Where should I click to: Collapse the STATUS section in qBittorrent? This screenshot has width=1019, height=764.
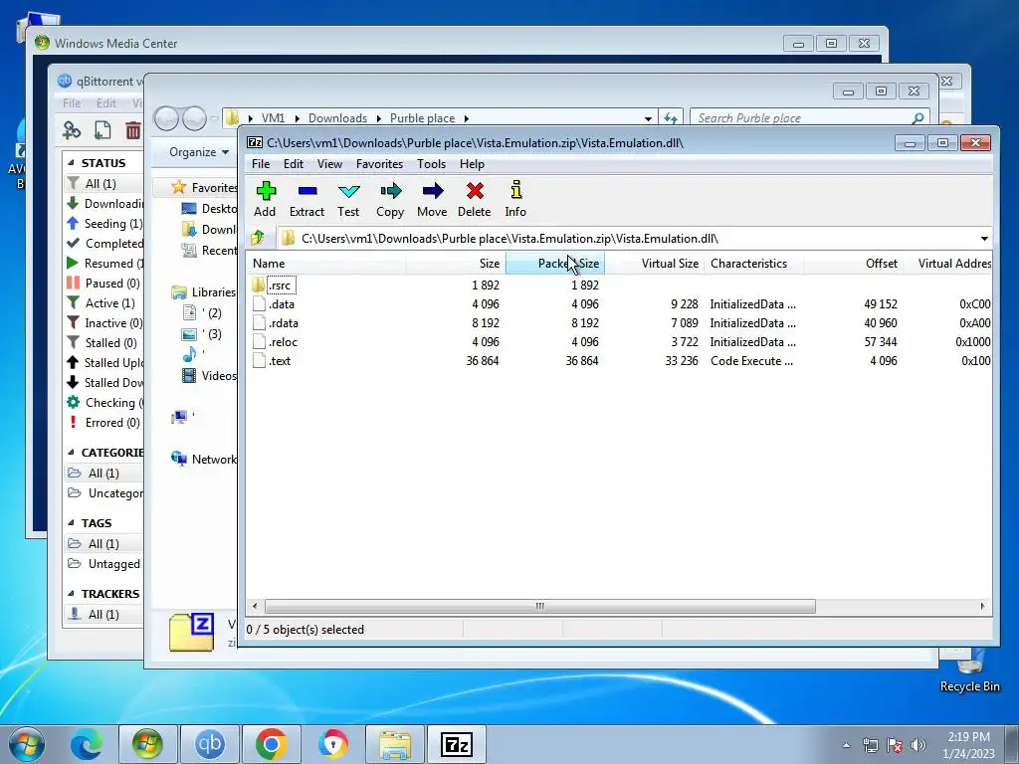[x=71, y=163]
